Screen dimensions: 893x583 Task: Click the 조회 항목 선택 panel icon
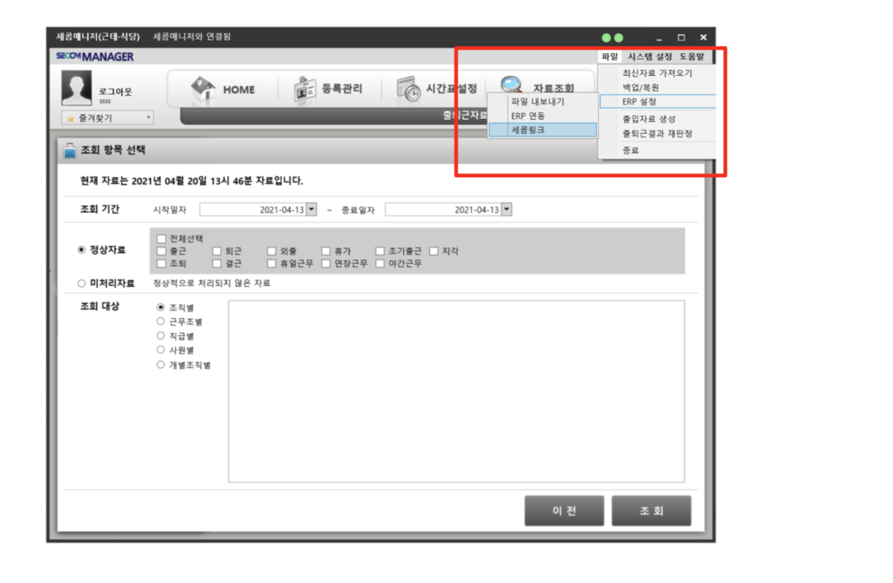pyautogui.click(x=70, y=151)
